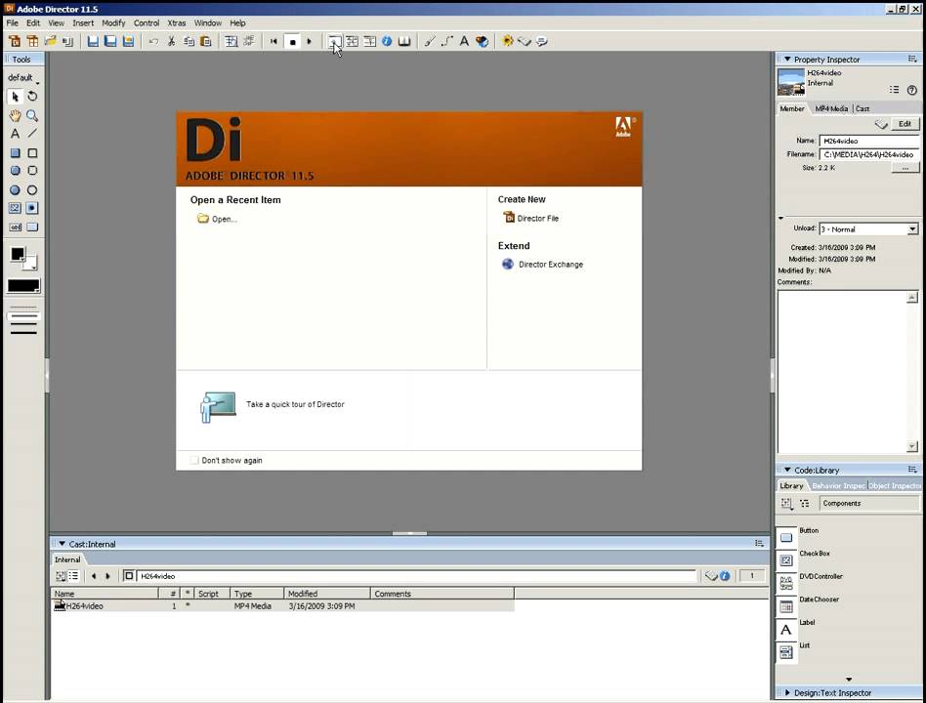Image resolution: width=926 pixels, height=703 pixels.
Task: Open the Vector Shape window icon
Action: click(x=447, y=41)
